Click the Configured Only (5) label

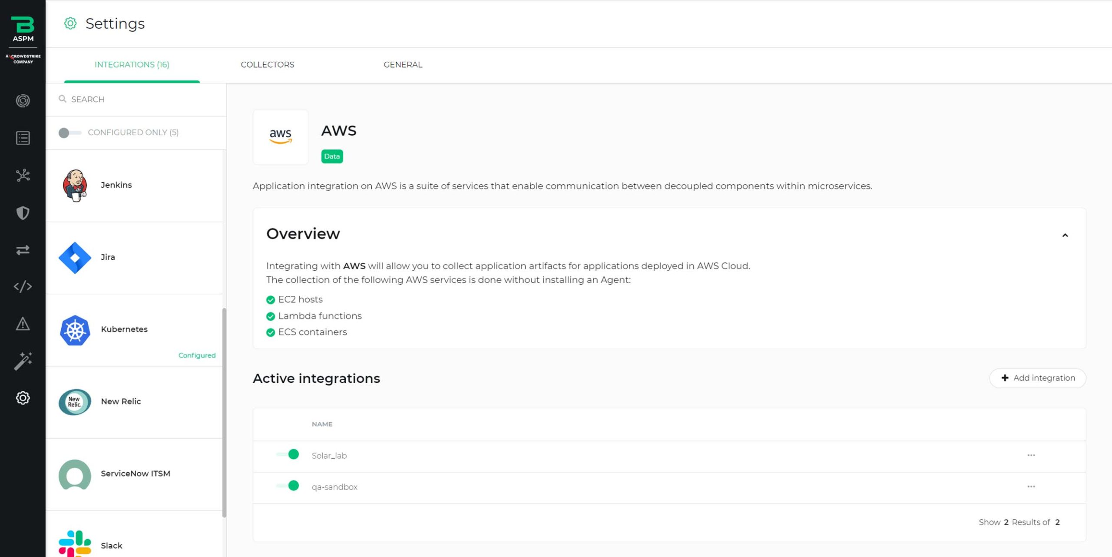pos(133,133)
